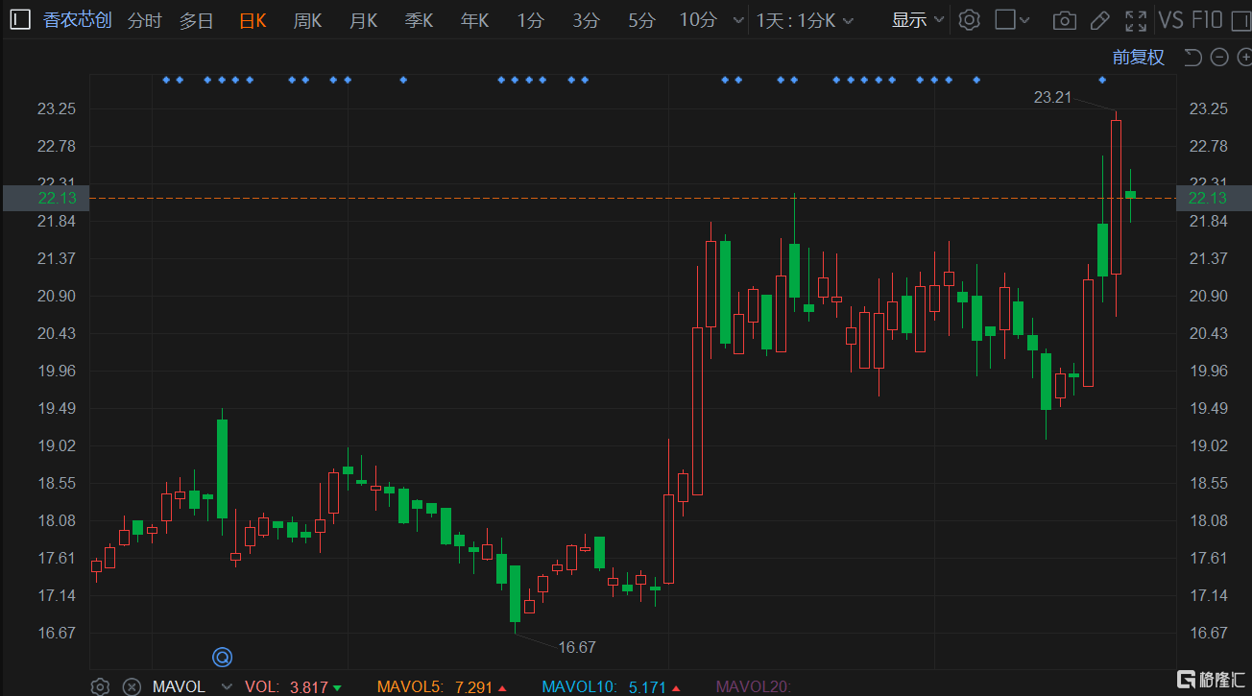Click the MAVOL5: 7.291 readout
Image resolution: width=1252 pixels, height=696 pixels.
pyautogui.click(x=442, y=686)
